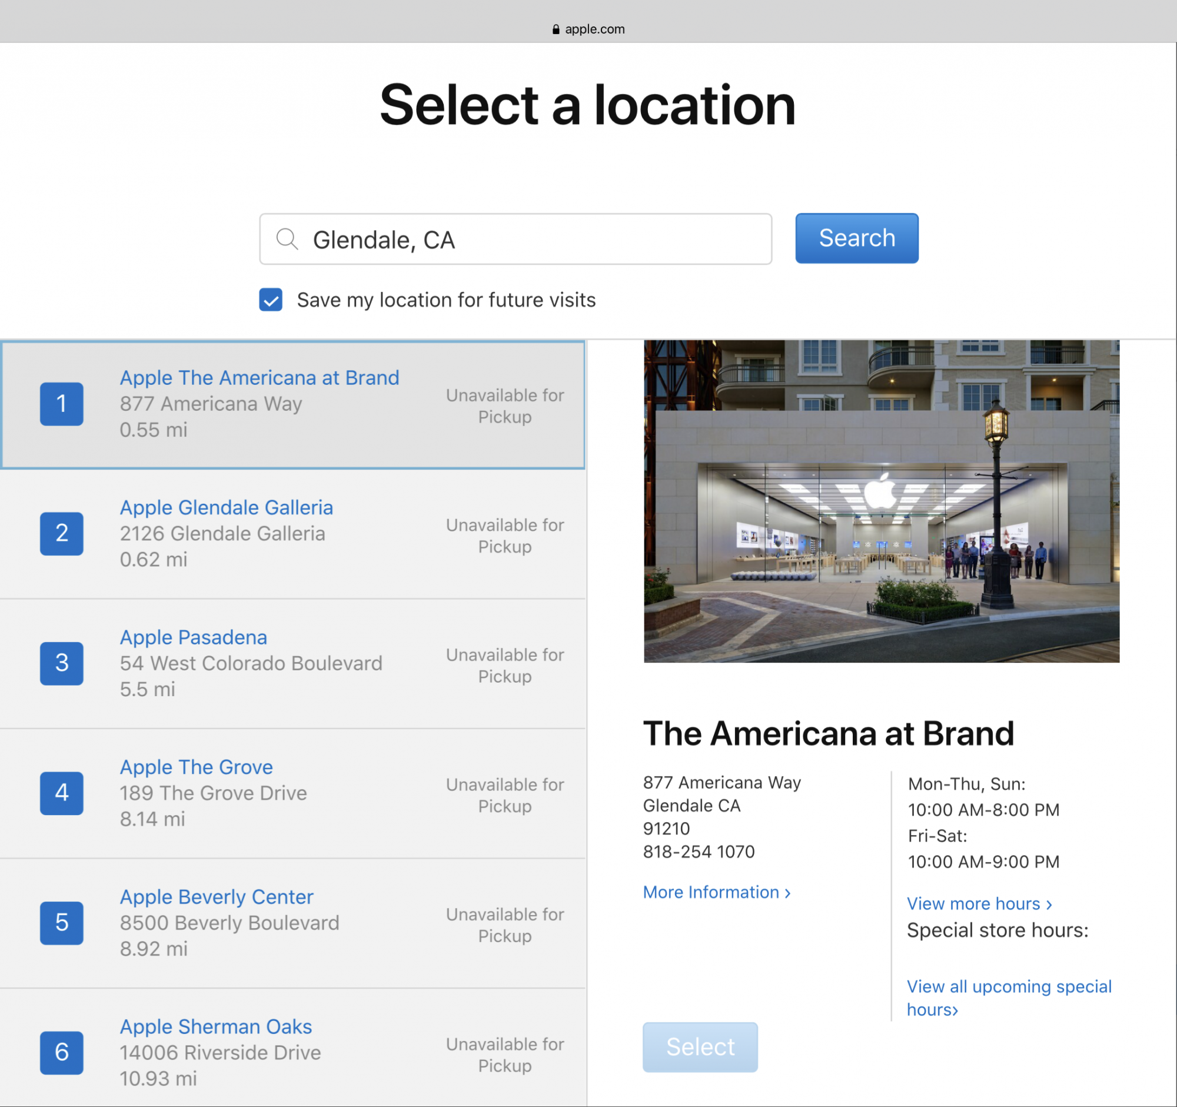Click the Americana at Brand store photo
The height and width of the screenshot is (1107, 1177).
(x=881, y=501)
